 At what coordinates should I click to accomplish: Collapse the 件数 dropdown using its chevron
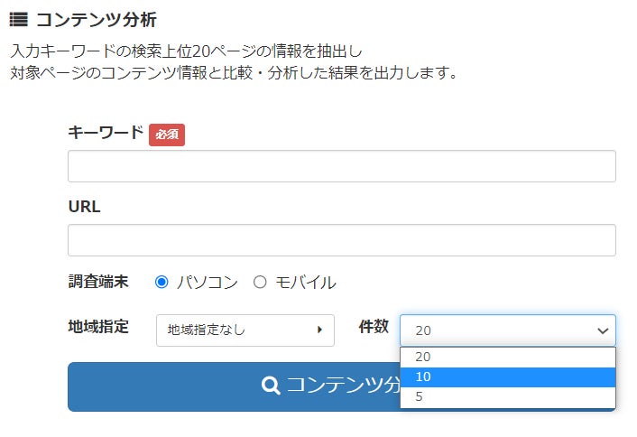pos(603,331)
